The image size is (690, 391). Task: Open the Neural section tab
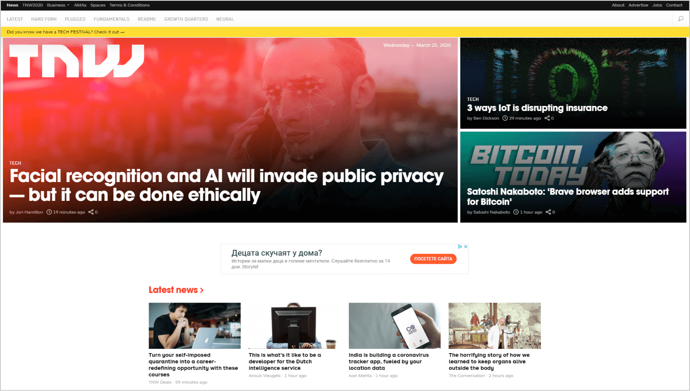[x=225, y=19]
